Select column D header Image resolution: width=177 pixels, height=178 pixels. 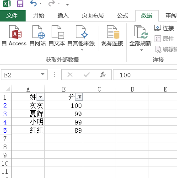click(132, 89)
